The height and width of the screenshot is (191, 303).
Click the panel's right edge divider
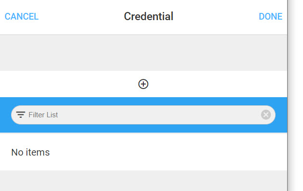288,95
